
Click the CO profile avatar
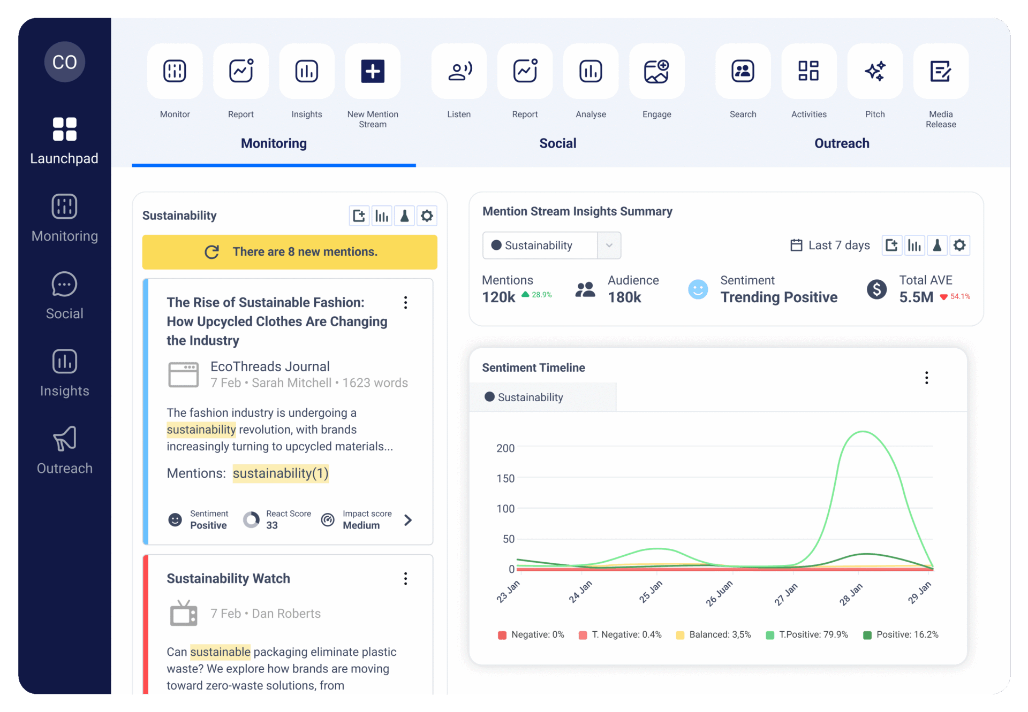[x=64, y=62]
